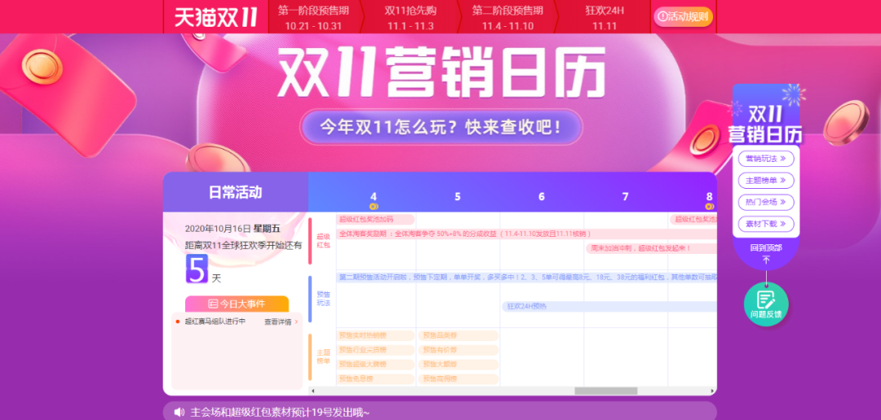Select the 狂欢24H 11.11 tab
This screenshot has height=420, width=881.
tap(604, 17)
